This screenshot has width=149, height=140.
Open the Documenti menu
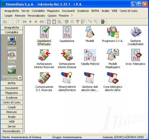(69, 11)
